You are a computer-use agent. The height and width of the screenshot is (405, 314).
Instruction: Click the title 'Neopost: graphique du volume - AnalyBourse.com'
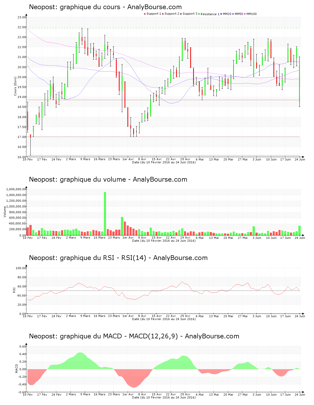[x=108, y=180]
